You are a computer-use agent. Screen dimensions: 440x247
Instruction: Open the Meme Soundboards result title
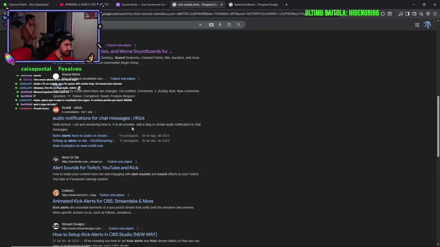pyautogui.click(x=136, y=51)
